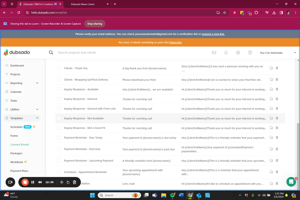Viewport: 300px width, 200px height.
Task: Delete Inquiry Response - Not a Good Fit
Action: coord(277,128)
